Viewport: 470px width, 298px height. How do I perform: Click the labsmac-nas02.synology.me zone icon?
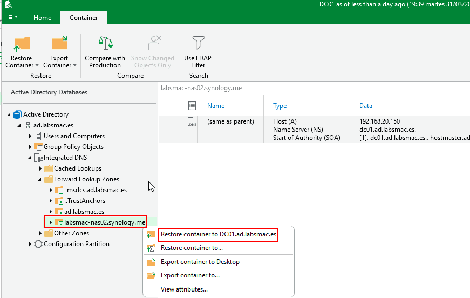pyautogui.click(x=59, y=222)
